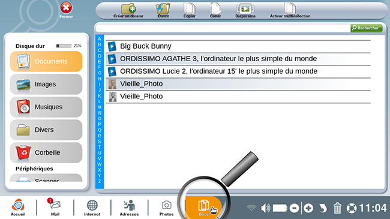Jump to letter O in the index
Viewport: 390px width, 219px height.
click(100, 119)
